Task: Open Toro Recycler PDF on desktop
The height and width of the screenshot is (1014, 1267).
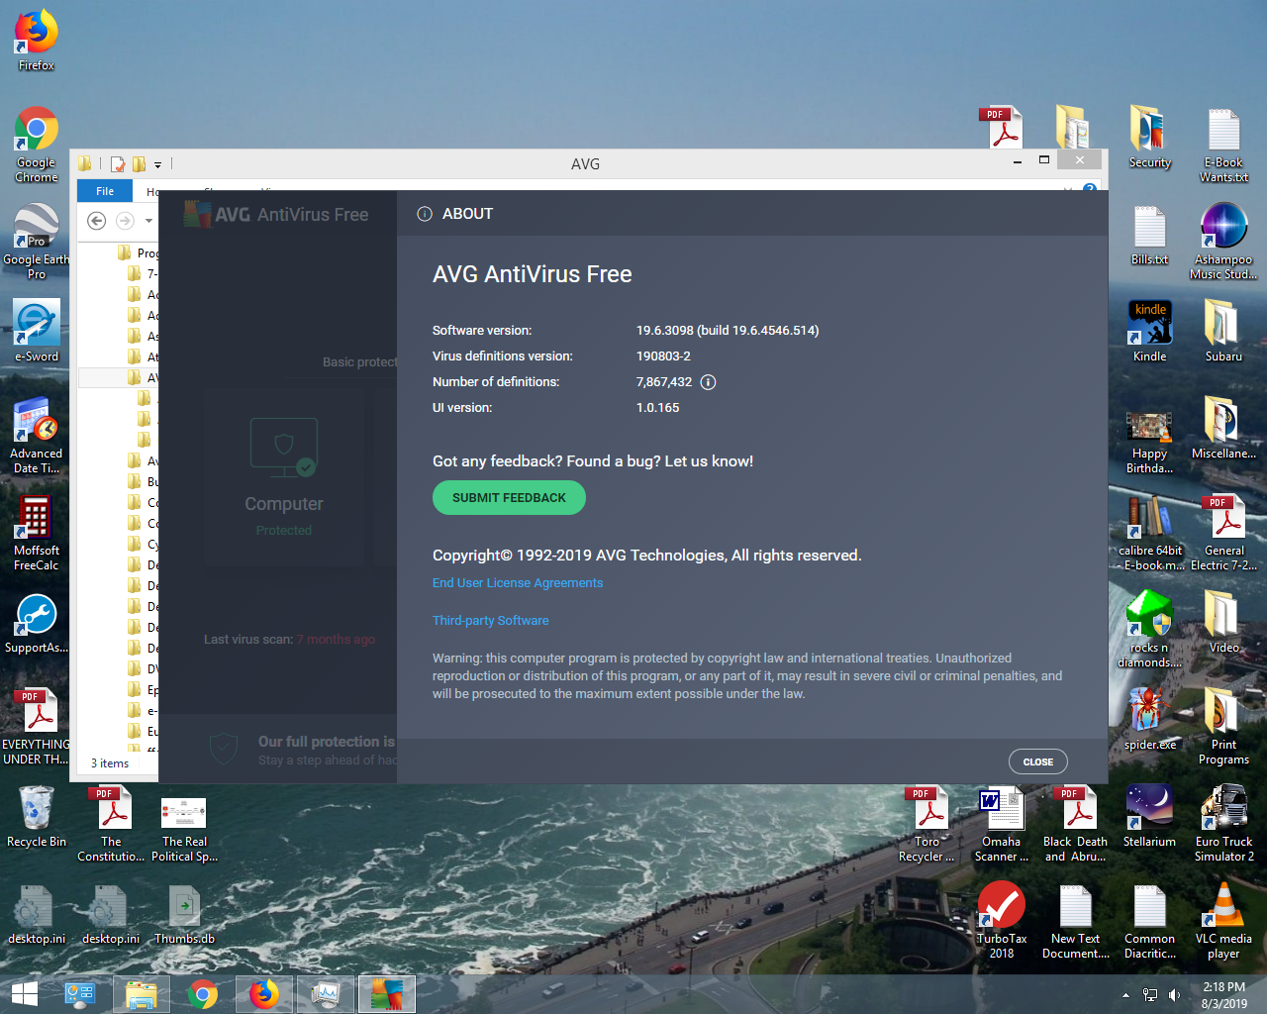Action: point(927,824)
